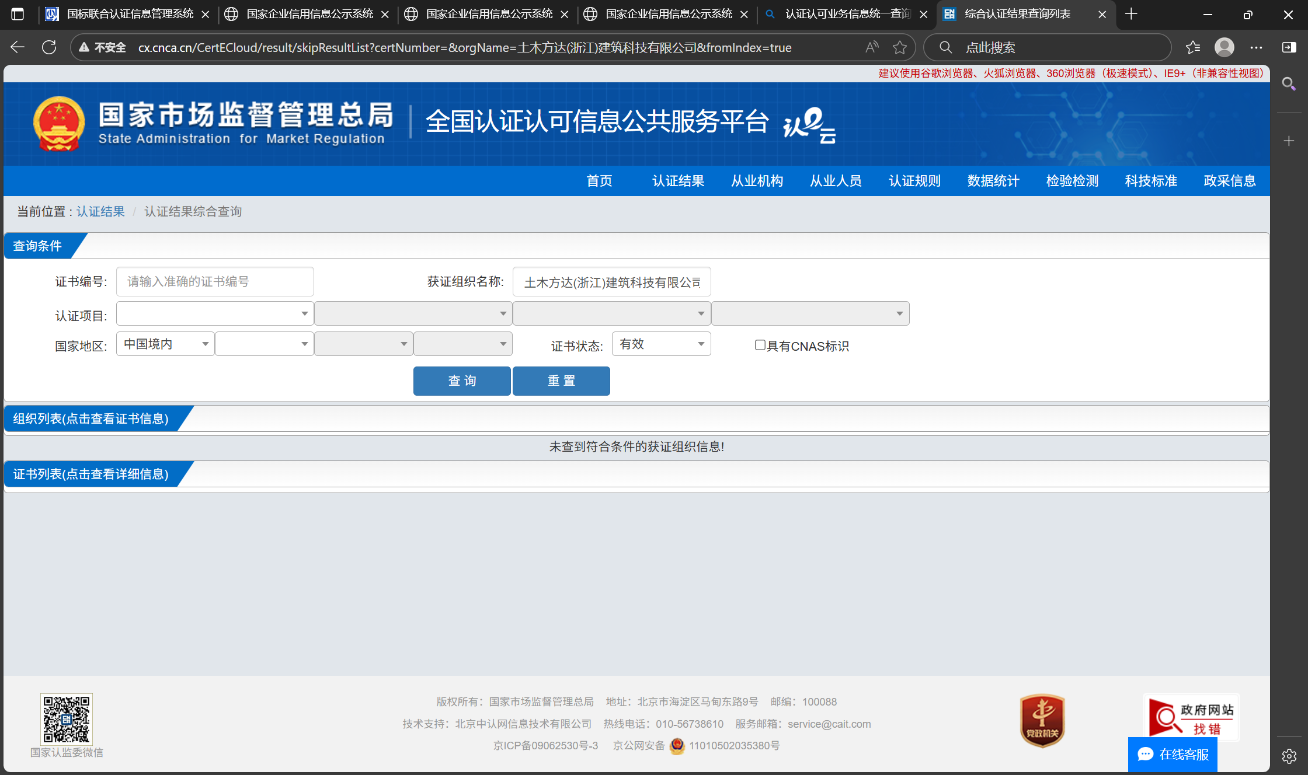Click the 证书编号 input field
Image resolution: width=1308 pixels, height=775 pixels.
tap(215, 282)
